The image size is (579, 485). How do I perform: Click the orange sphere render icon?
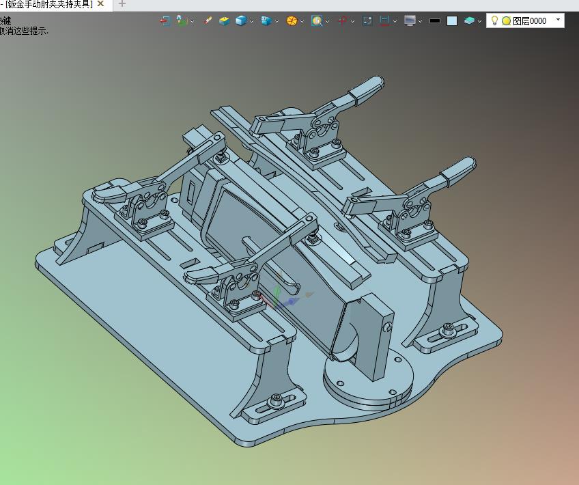pyautogui.click(x=292, y=20)
